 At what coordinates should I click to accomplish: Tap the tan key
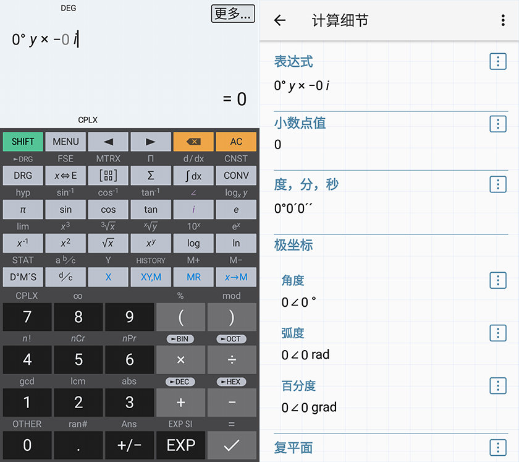(x=151, y=210)
